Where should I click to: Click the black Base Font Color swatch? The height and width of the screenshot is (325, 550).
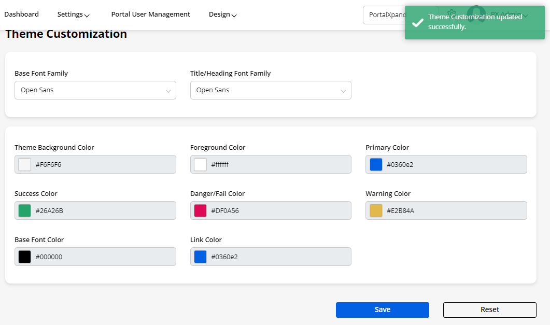click(x=25, y=257)
